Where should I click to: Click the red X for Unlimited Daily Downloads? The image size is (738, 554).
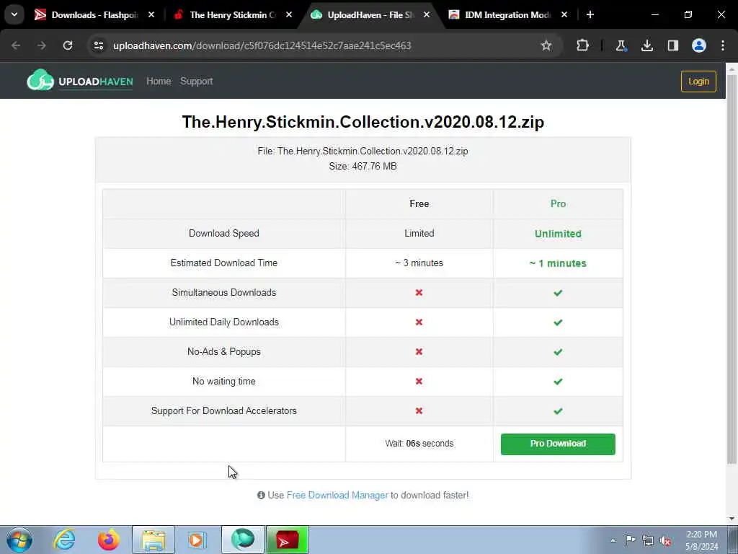(x=419, y=322)
